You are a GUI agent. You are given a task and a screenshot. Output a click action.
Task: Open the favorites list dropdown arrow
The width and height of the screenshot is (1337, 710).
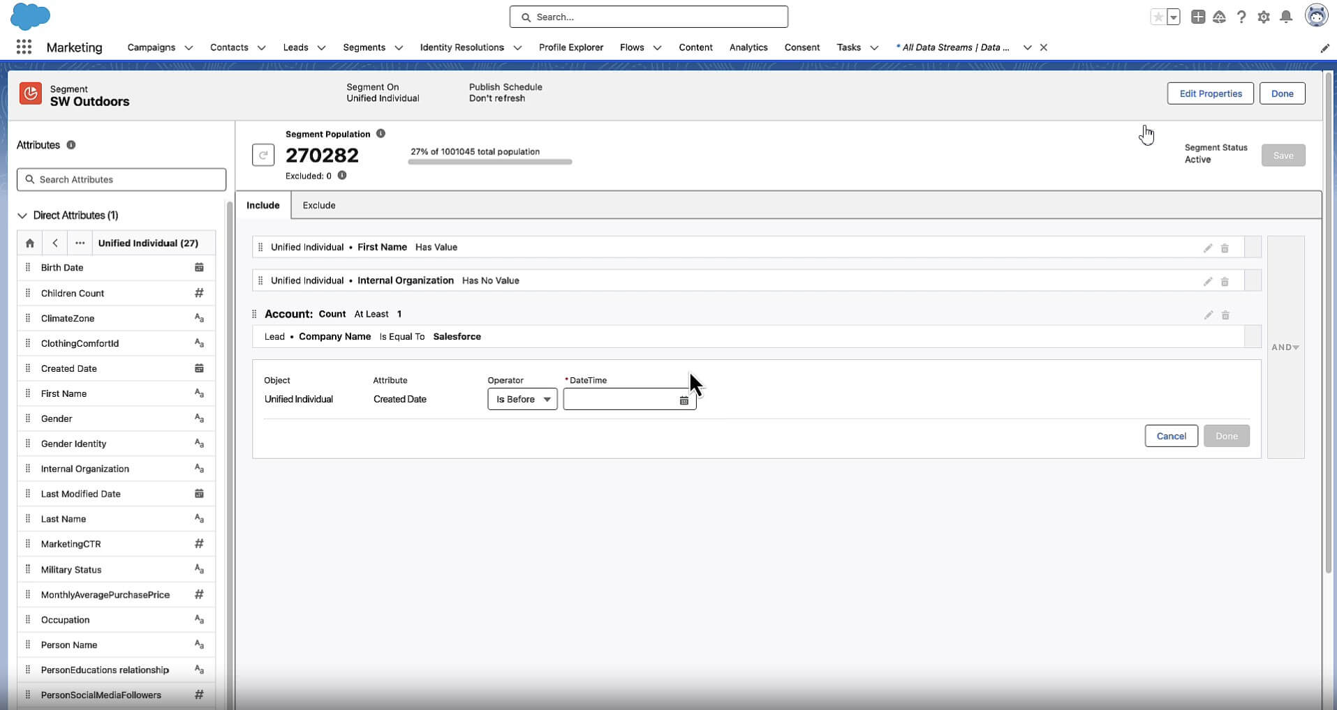point(1174,17)
